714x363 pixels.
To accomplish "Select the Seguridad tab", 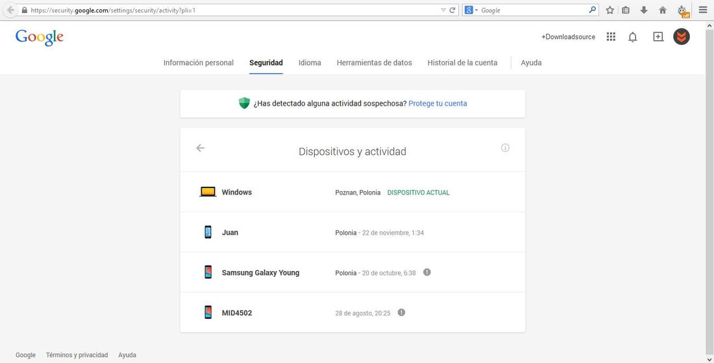I will (x=266, y=63).
